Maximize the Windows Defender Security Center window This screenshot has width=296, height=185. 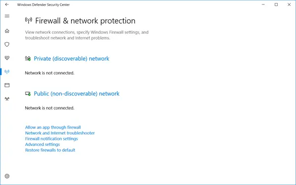[x=276, y=4]
